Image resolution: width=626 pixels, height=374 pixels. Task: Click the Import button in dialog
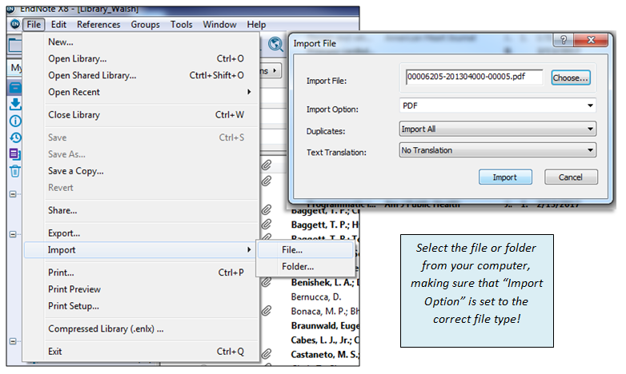(505, 177)
